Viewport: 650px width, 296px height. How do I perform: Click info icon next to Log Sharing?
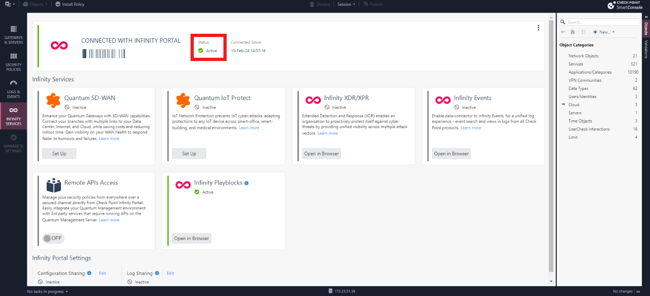[157, 273]
